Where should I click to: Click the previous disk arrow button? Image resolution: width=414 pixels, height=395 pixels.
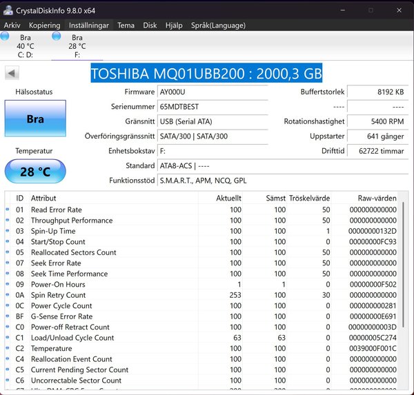[x=12, y=73]
